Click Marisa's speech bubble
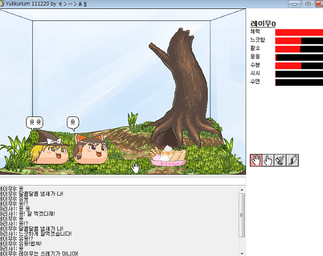 [35, 124]
